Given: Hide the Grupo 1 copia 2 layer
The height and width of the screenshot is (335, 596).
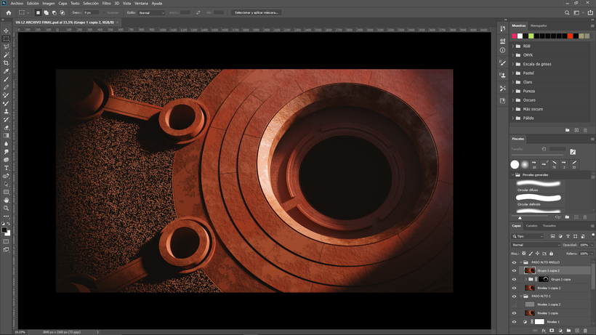Looking at the screenshot, I should [514, 271].
